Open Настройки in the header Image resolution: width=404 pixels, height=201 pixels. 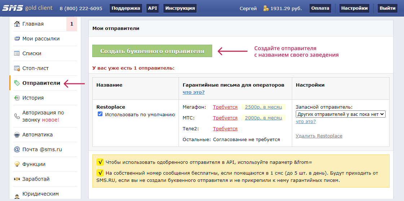(x=355, y=8)
